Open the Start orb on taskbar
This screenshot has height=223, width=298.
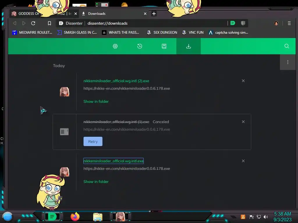click(x=8, y=217)
